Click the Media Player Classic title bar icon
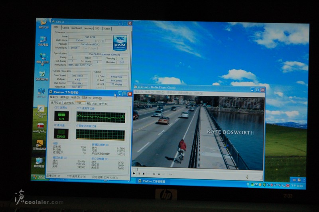 coord(136,87)
